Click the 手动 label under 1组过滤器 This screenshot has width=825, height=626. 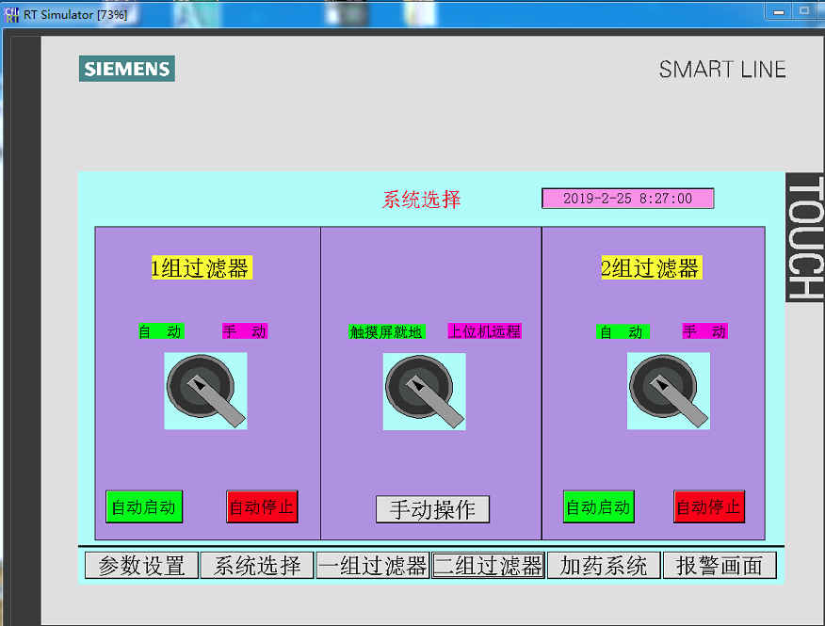coord(245,331)
